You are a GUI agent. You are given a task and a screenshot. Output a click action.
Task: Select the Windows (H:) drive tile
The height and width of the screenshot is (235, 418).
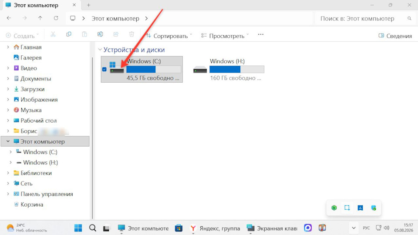point(229,69)
